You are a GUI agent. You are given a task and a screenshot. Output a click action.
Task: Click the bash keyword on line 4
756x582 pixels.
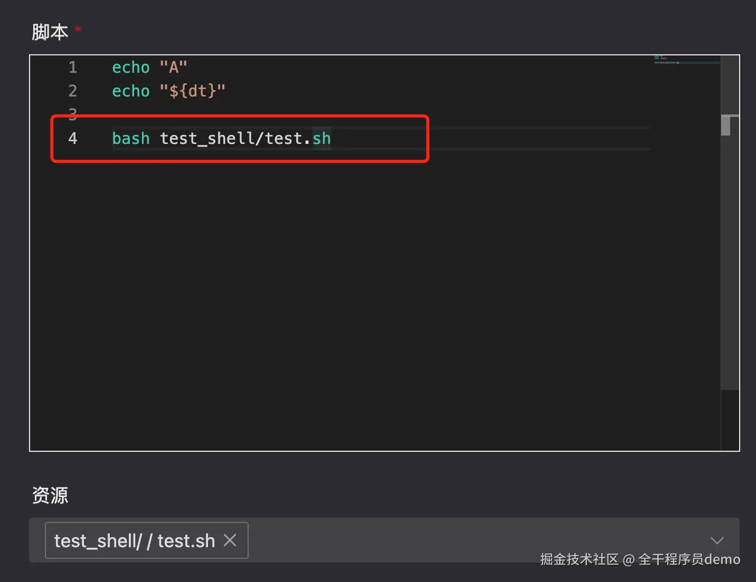(130, 139)
